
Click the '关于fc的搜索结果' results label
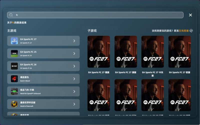[x=17, y=22]
